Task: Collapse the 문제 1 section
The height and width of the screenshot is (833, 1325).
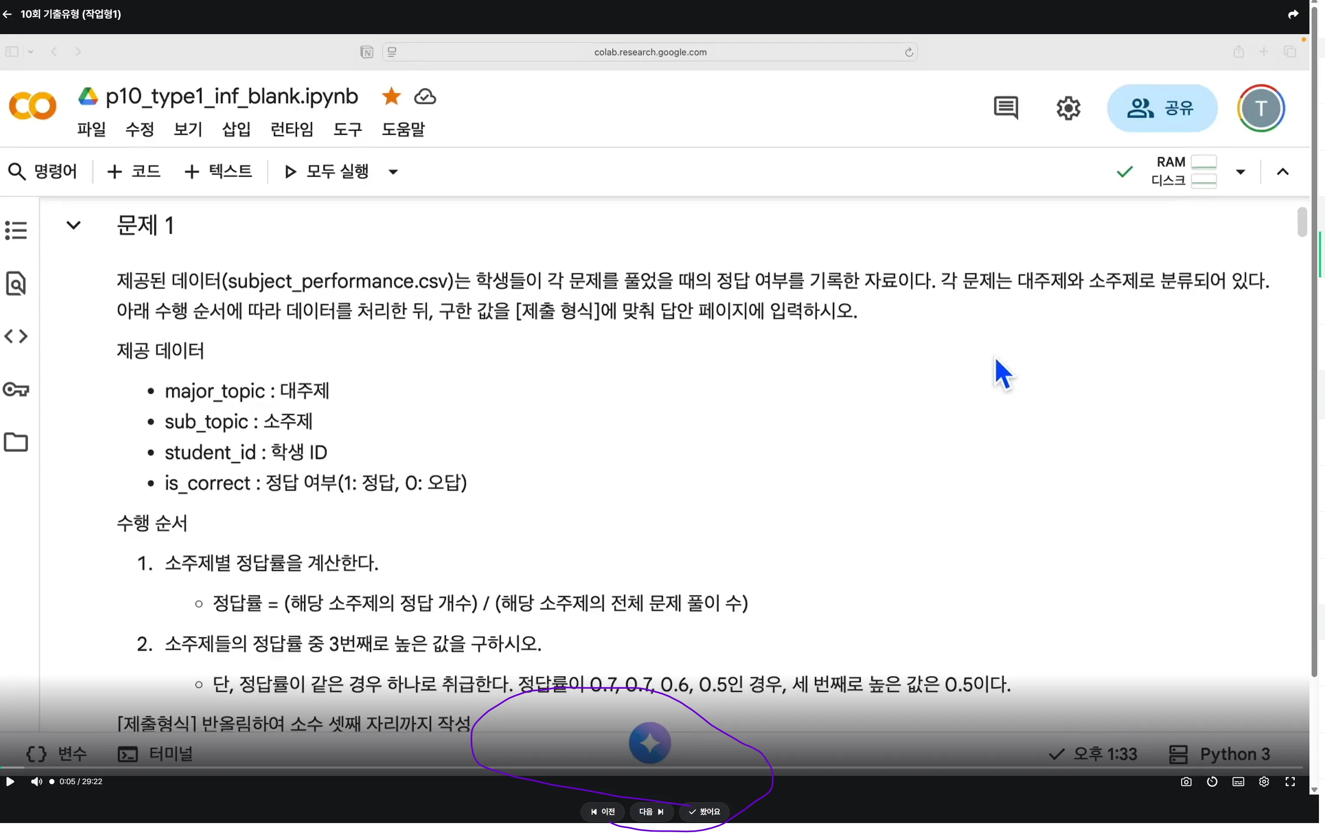Action: click(x=73, y=225)
